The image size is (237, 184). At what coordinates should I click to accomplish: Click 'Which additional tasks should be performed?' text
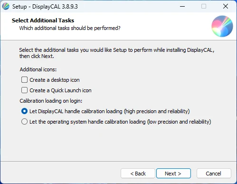70,28
